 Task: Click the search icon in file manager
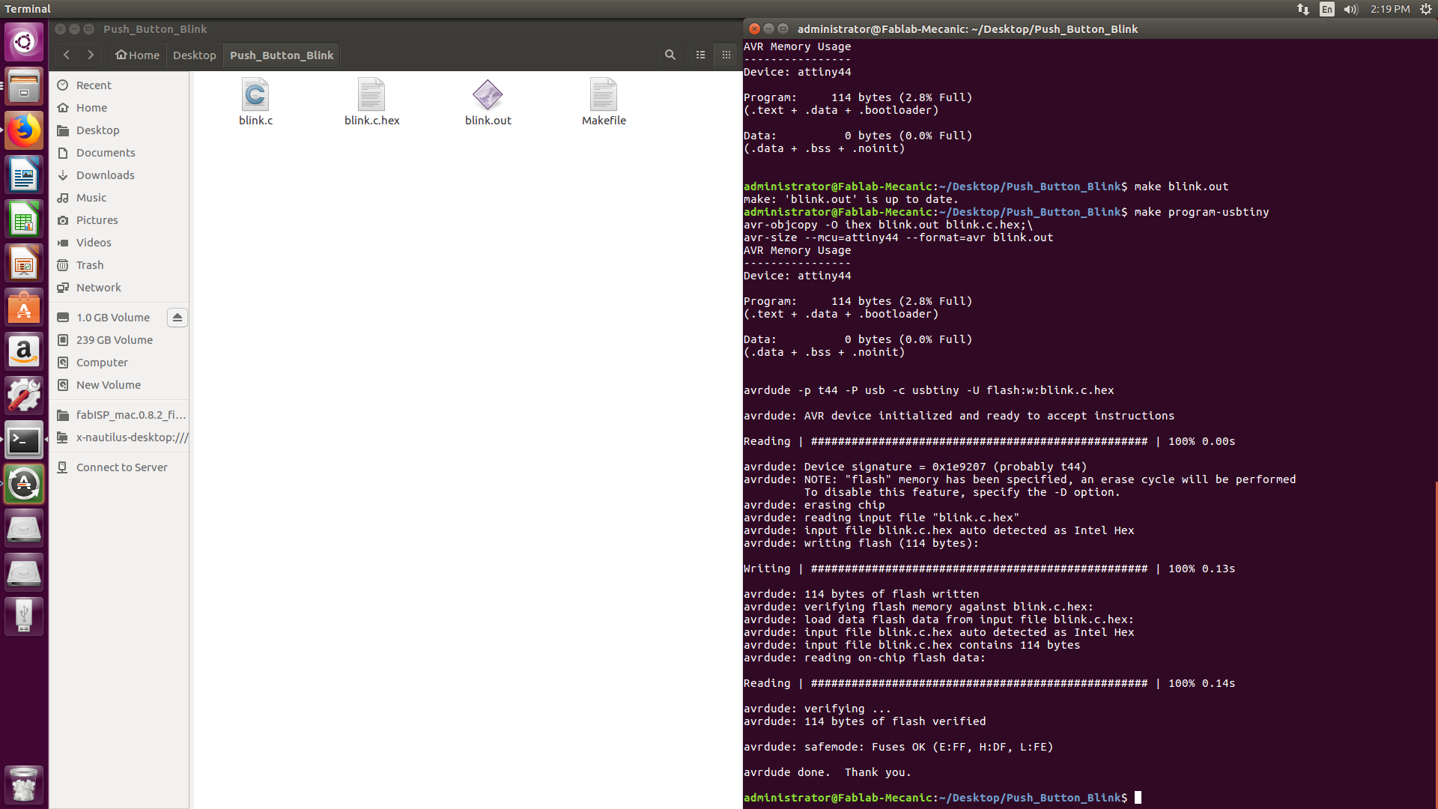[x=670, y=55]
